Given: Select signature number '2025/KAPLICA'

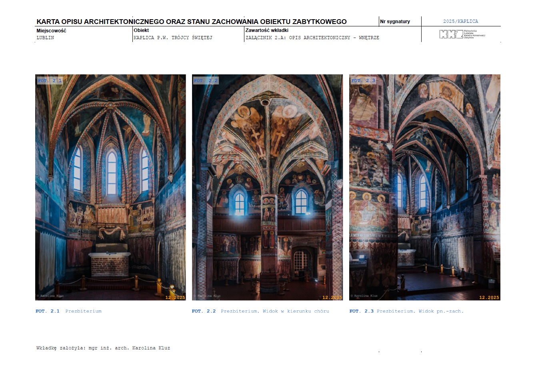Looking at the screenshot, I should (460, 21).
